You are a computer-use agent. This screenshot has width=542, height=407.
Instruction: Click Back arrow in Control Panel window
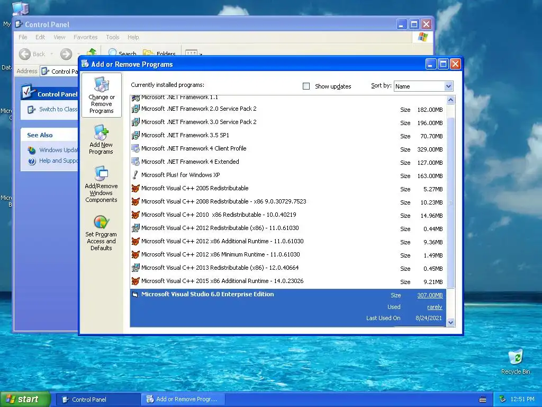[24, 54]
